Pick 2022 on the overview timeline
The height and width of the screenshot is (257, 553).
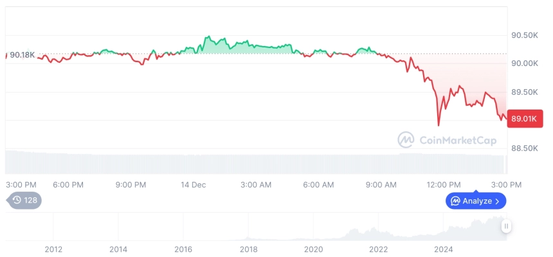click(378, 249)
